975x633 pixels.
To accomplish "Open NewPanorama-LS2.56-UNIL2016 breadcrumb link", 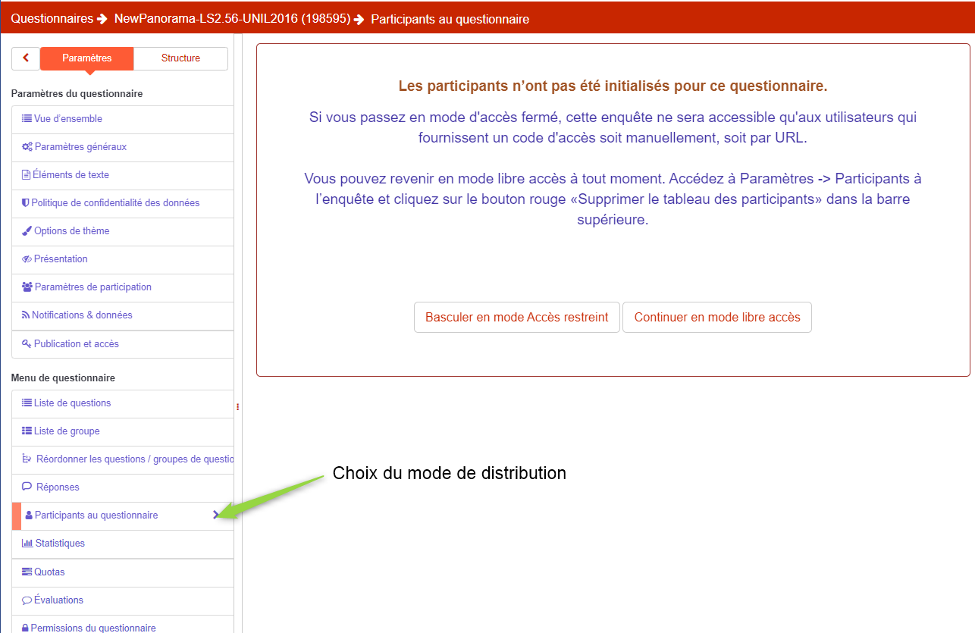I will [232, 19].
